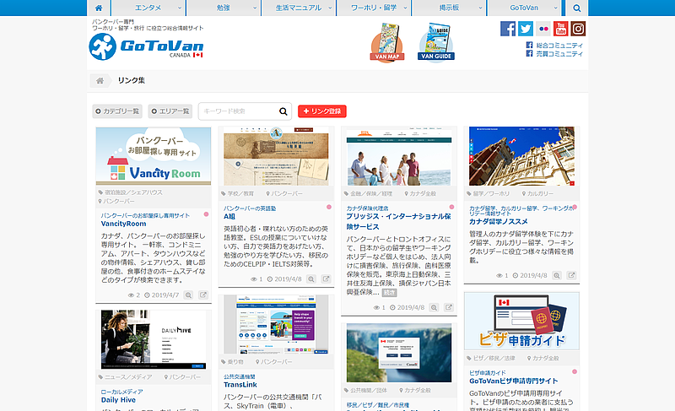Open the Flickr social icon
The width and height of the screenshot is (675, 411).
[x=543, y=29]
